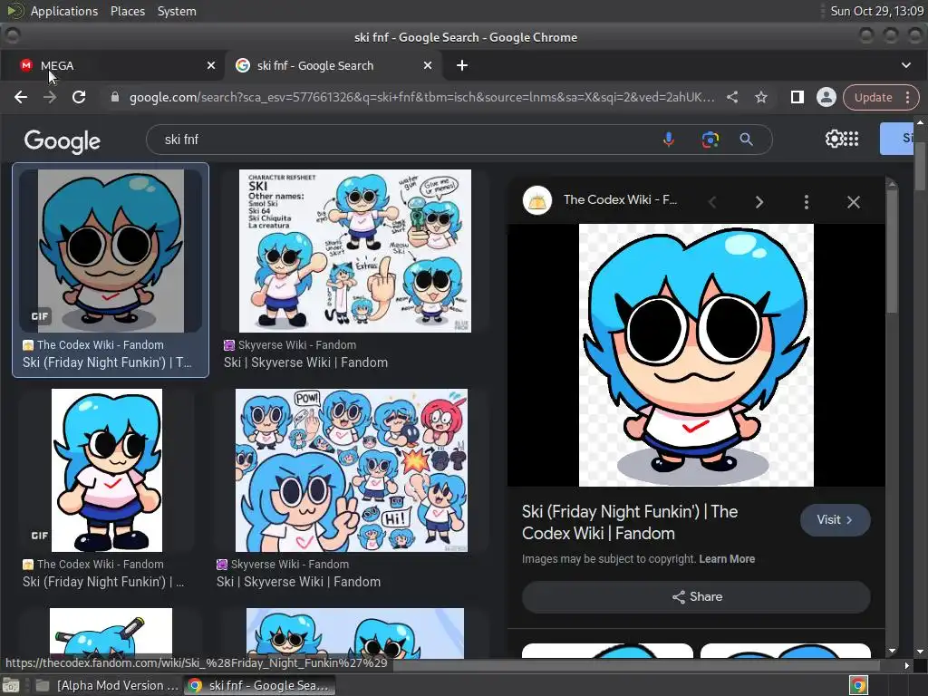Go back to the previous page

pyautogui.click(x=21, y=97)
